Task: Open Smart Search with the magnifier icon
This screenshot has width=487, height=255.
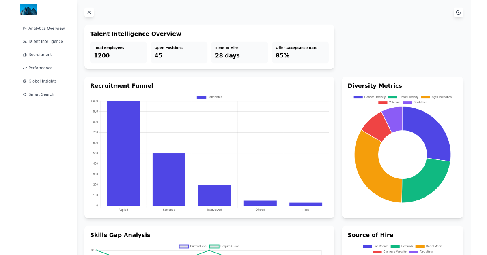Action: 24,94
